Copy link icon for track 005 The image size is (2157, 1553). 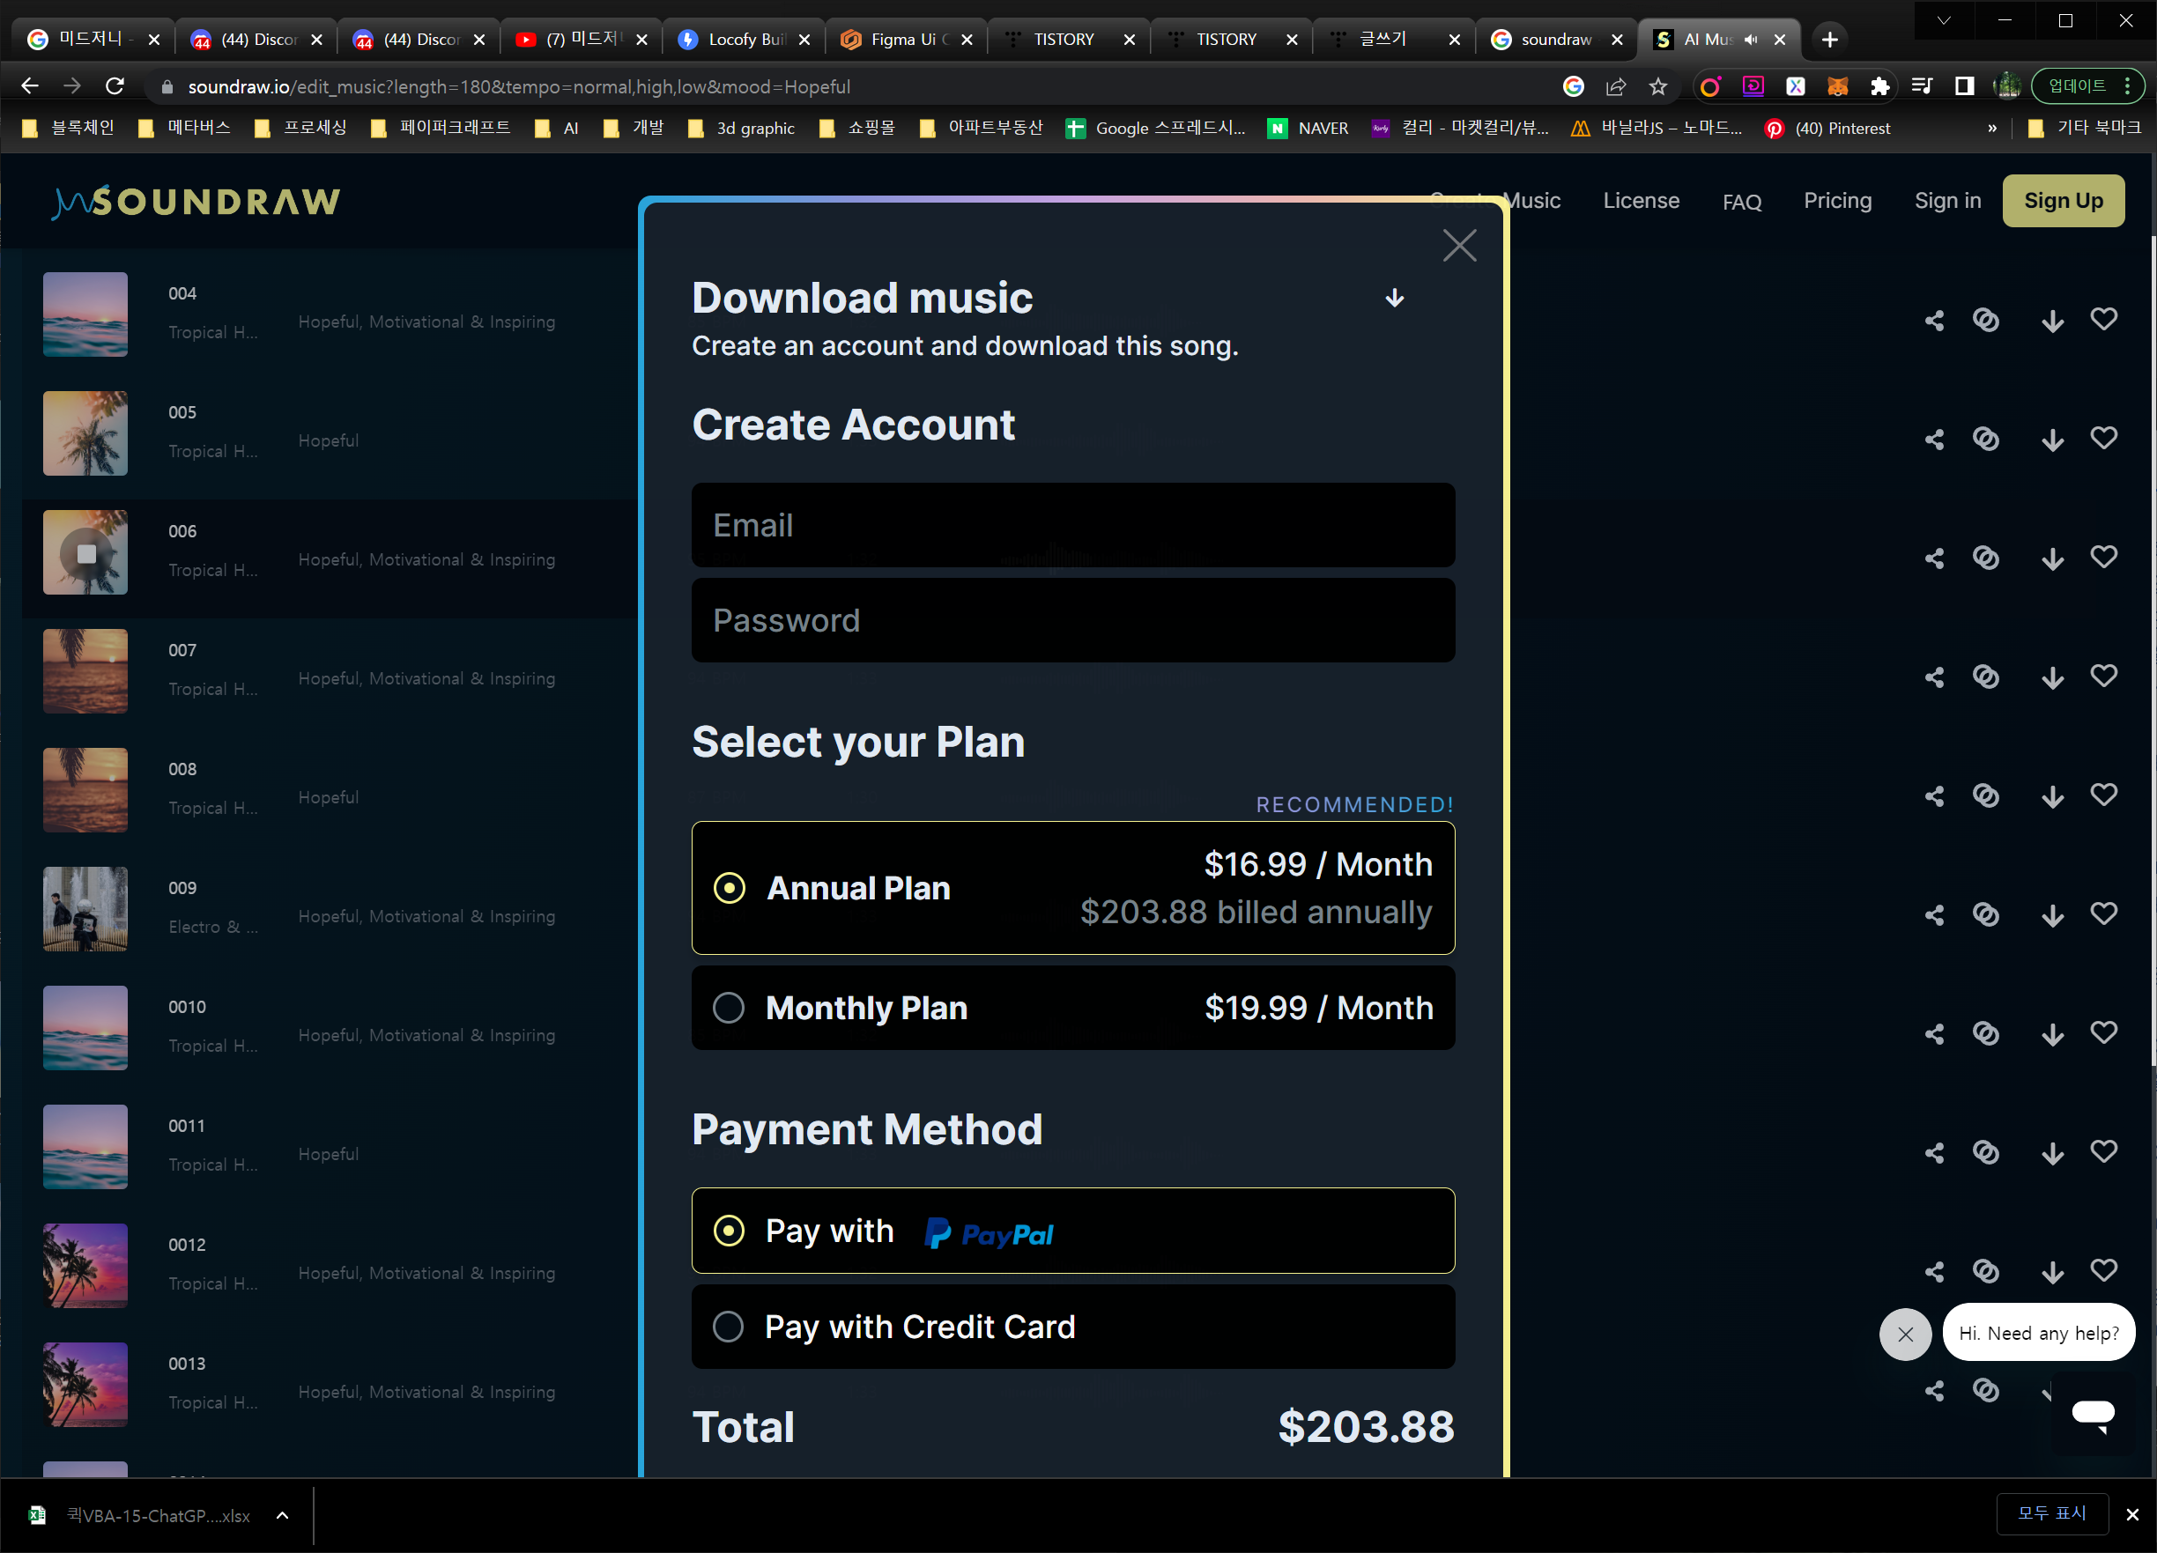coord(1985,439)
